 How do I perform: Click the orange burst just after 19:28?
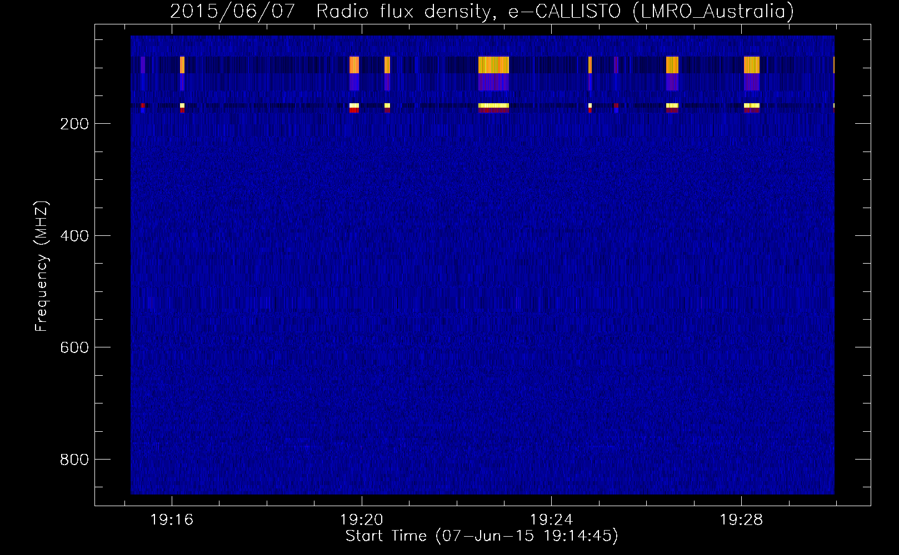tap(752, 65)
